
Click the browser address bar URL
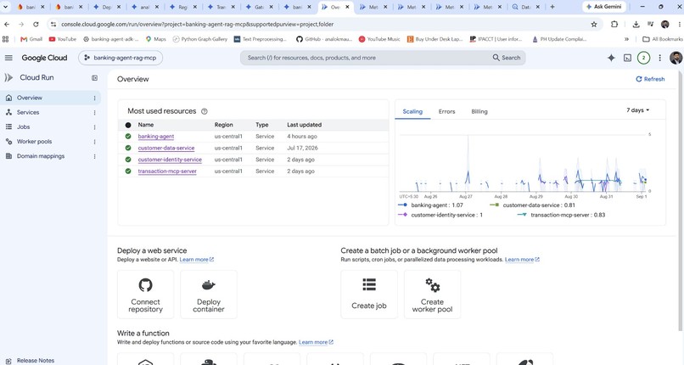(x=197, y=25)
